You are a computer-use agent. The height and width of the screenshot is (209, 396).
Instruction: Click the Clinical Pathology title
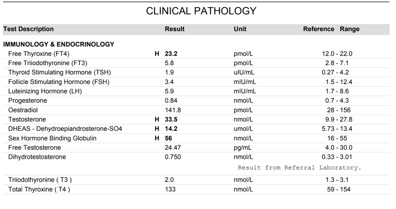coord(201,11)
